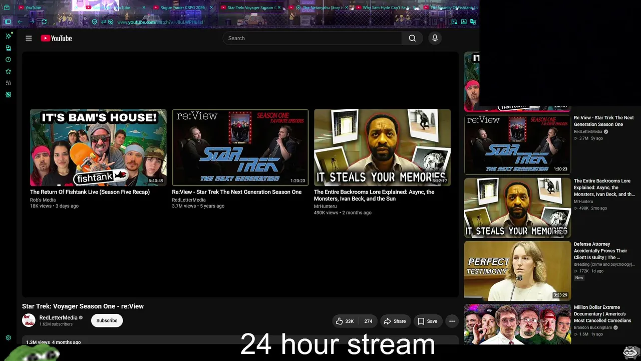Open Re:View Star Trek TNG endscreen title
Image resolution: width=641 pixels, height=361 pixels.
tap(237, 192)
